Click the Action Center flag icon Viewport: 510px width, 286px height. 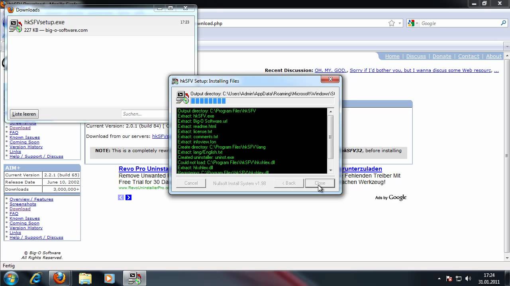pos(449,278)
